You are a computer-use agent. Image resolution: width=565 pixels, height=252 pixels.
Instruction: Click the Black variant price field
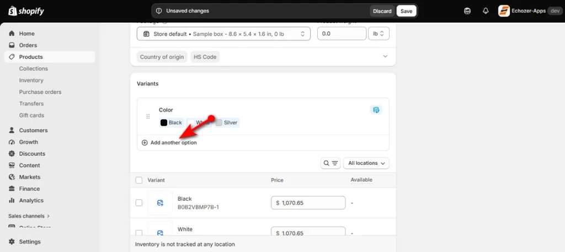pos(308,203)
